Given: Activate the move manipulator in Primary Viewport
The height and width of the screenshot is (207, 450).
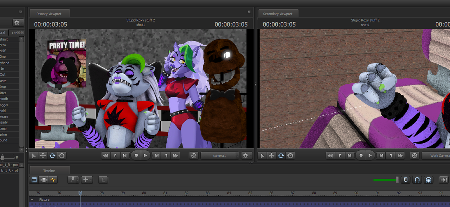Looking at the screenshot, I should coord(43,155).
